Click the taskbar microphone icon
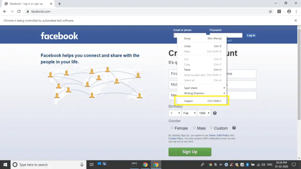Image resolution: width=301 pixels, height=169 pixels. (82, 165)
